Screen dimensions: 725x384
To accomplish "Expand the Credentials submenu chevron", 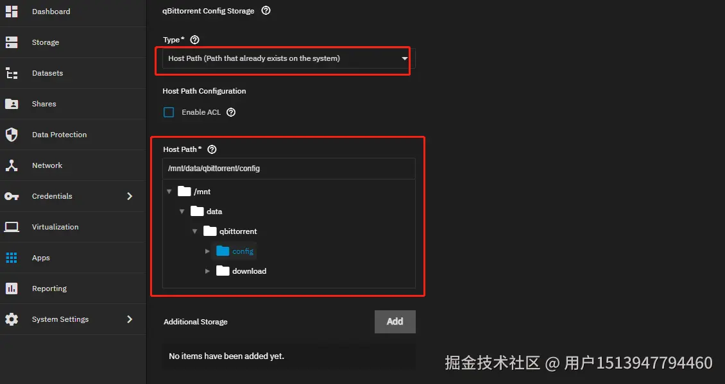I will tap(130, 196).
